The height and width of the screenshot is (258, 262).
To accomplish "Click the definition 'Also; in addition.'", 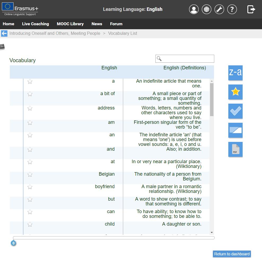I will (x=184, y=149).
